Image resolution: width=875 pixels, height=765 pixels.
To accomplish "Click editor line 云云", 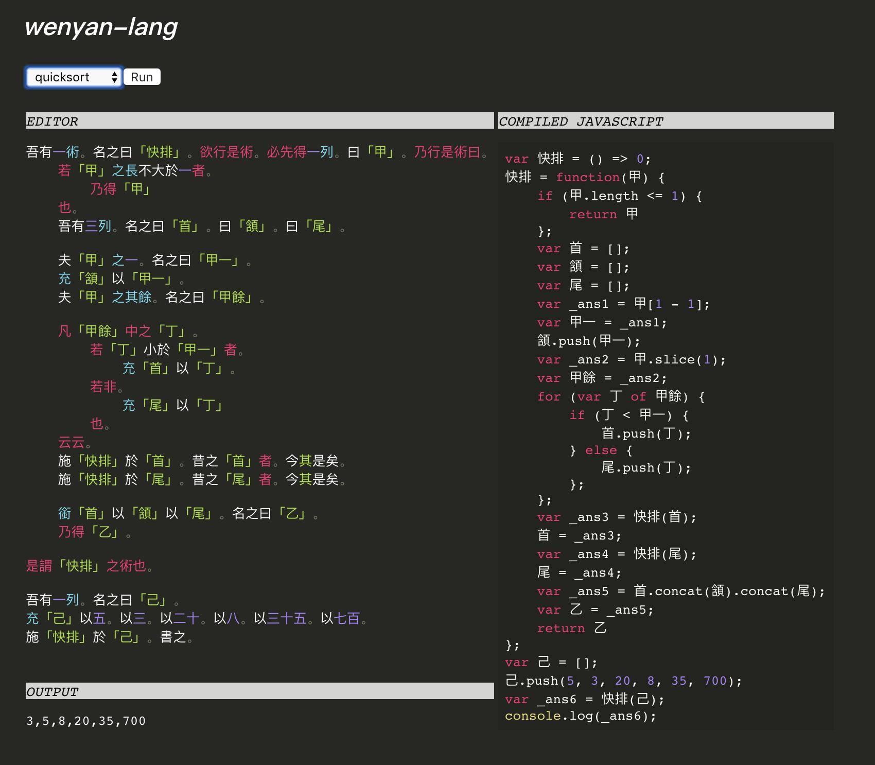I will point(75,442).
